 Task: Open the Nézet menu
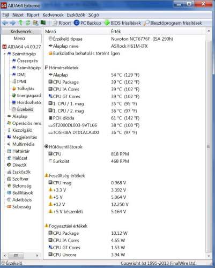18,15
